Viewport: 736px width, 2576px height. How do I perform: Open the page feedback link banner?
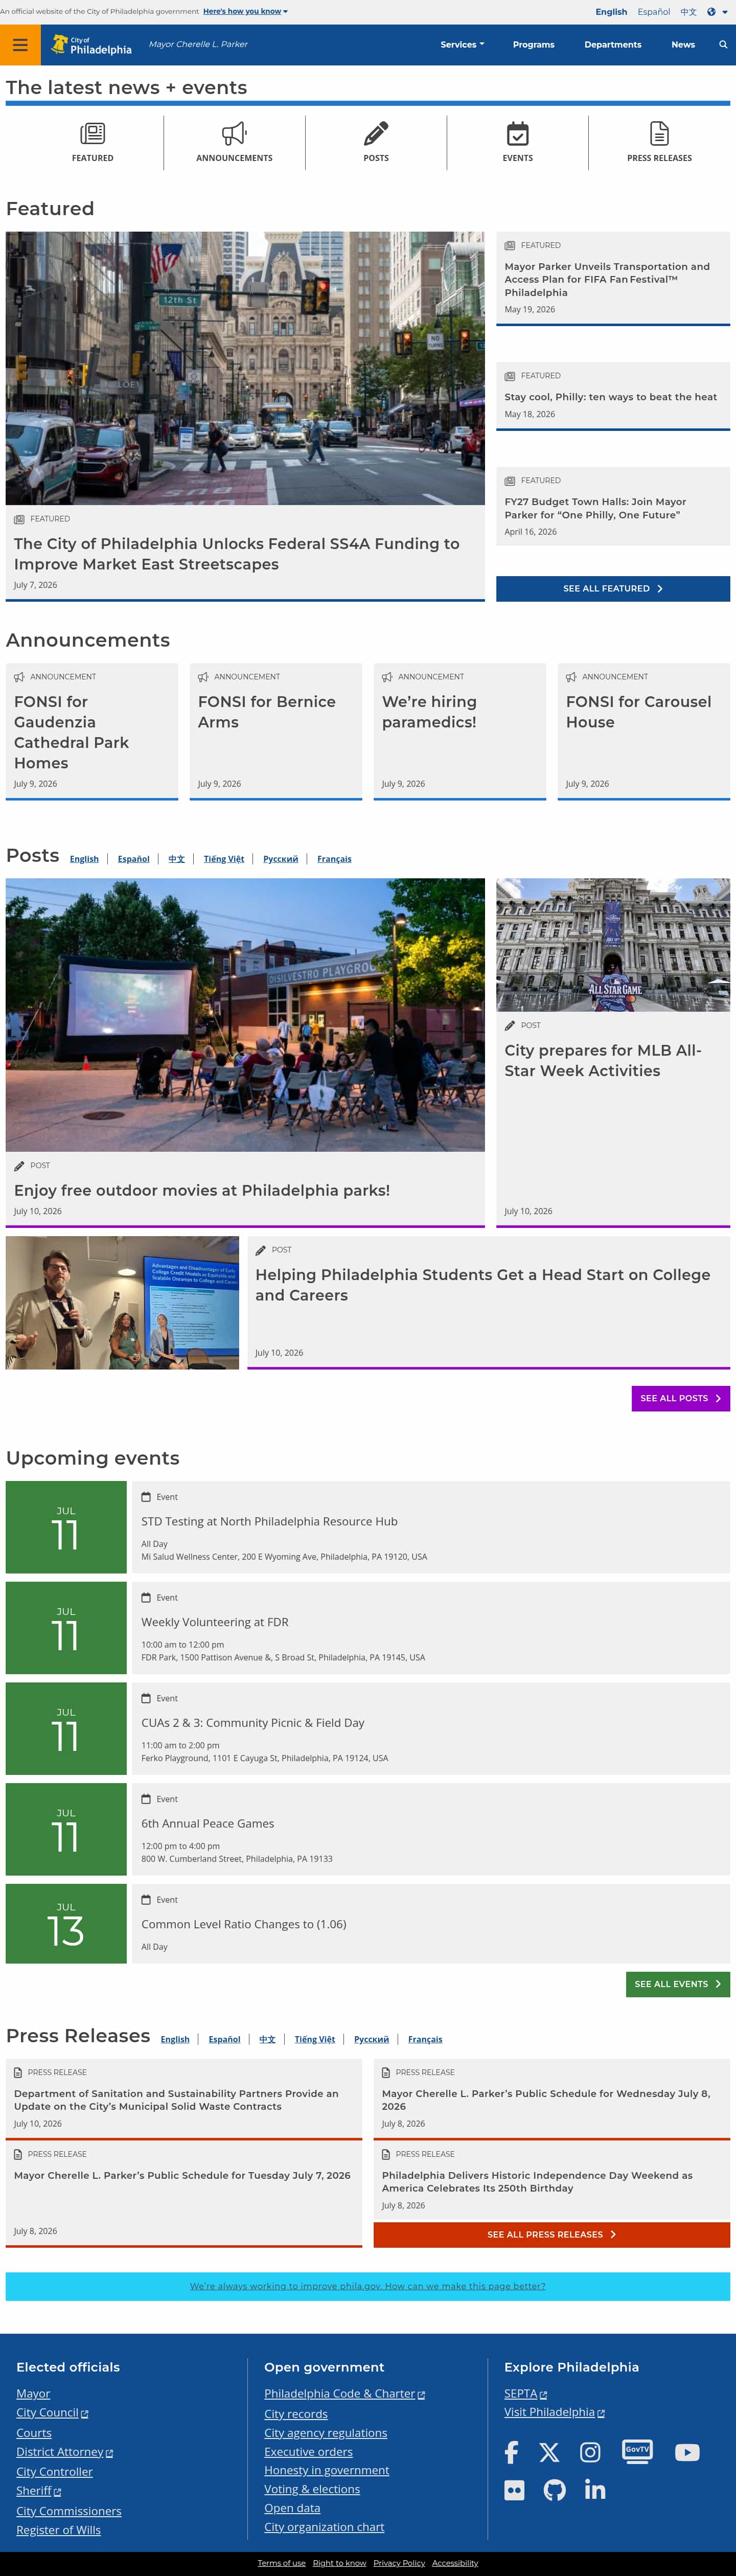point(368,2286)
